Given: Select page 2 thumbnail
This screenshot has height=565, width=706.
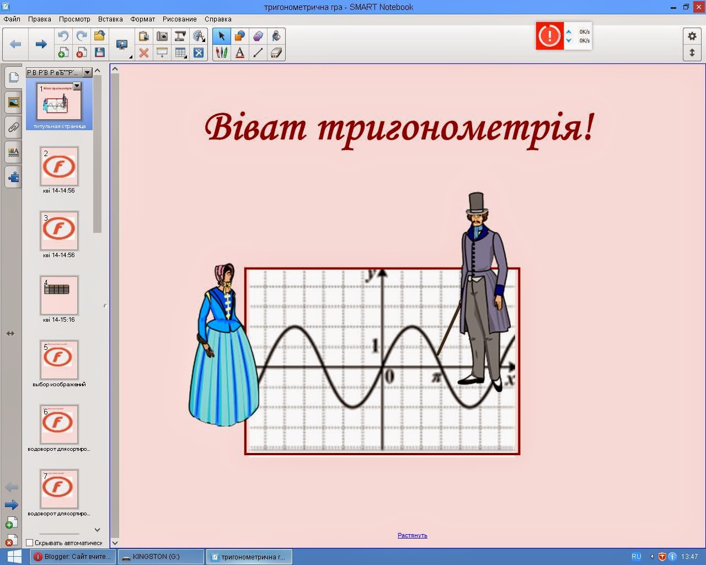Looking at the screenshot, I should click(x=59, y=166).
